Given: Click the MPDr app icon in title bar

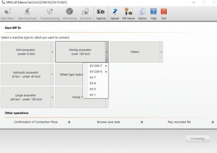Looking at the screenshot, I should (x=3, y=2).
